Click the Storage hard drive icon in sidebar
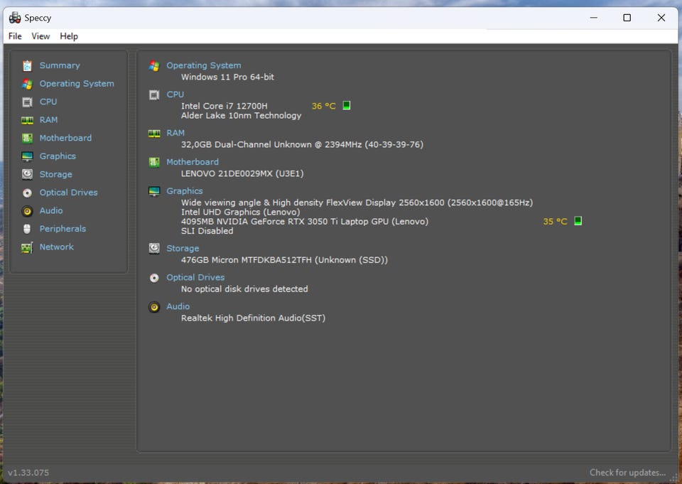682x484 pixels. 27,175
